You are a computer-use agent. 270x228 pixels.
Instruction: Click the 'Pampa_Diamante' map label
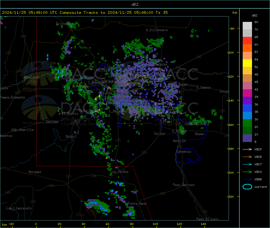tap(13, 97)
